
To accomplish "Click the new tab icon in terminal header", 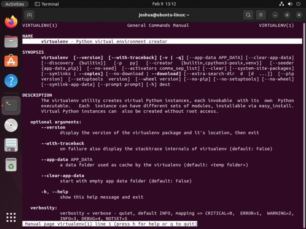I will (29, 15).
